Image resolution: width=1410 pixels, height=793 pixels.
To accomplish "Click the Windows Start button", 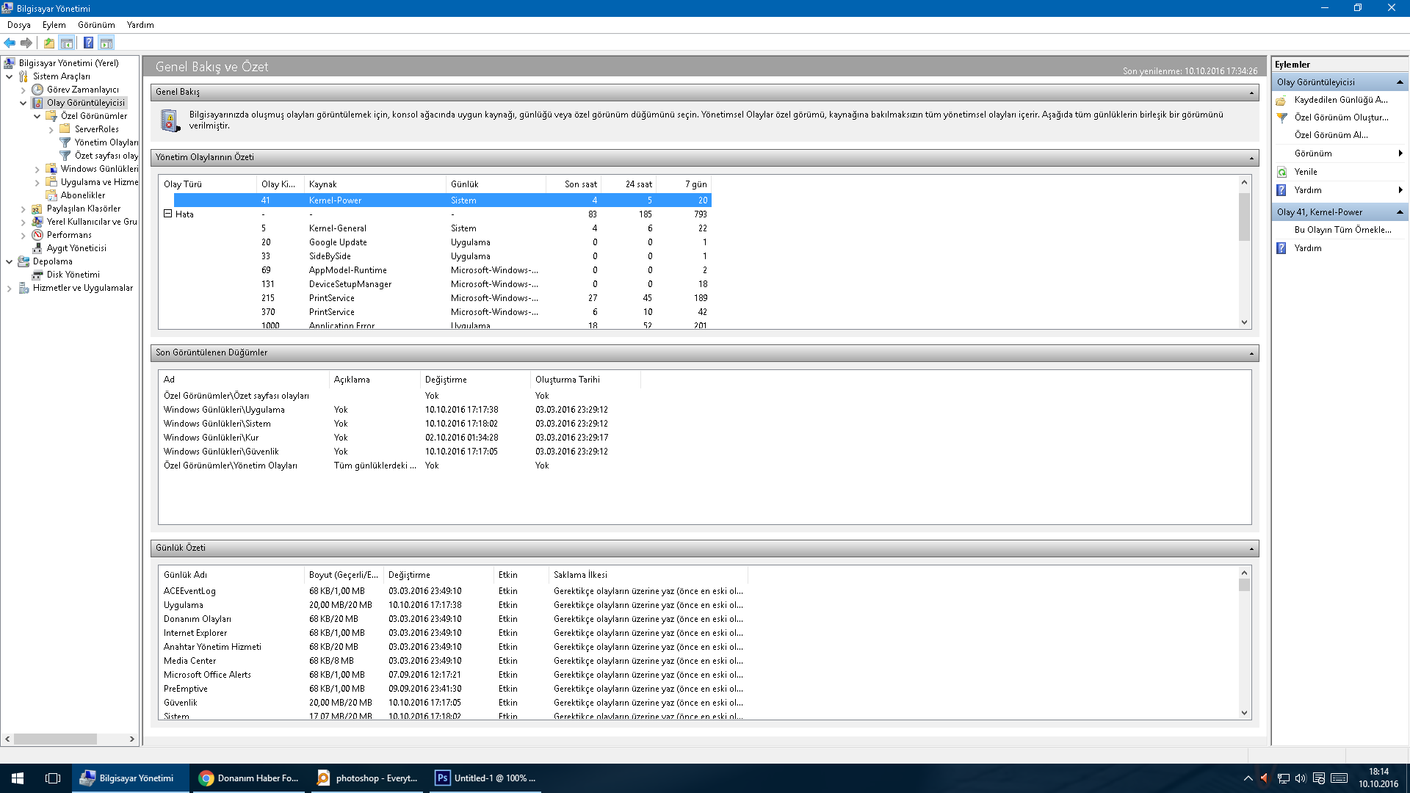I will point(18,778).
